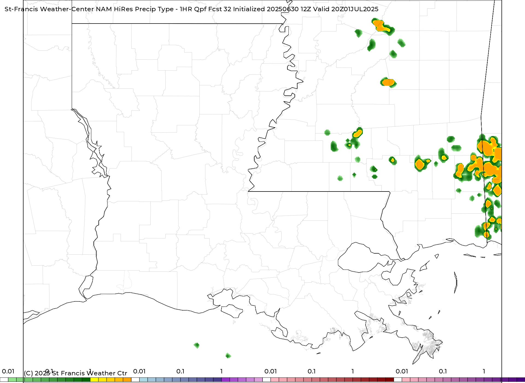Select the lightest pink swatch starting the red scale
Viewport: 525px width, 383px height.
(x=275, y=380)
